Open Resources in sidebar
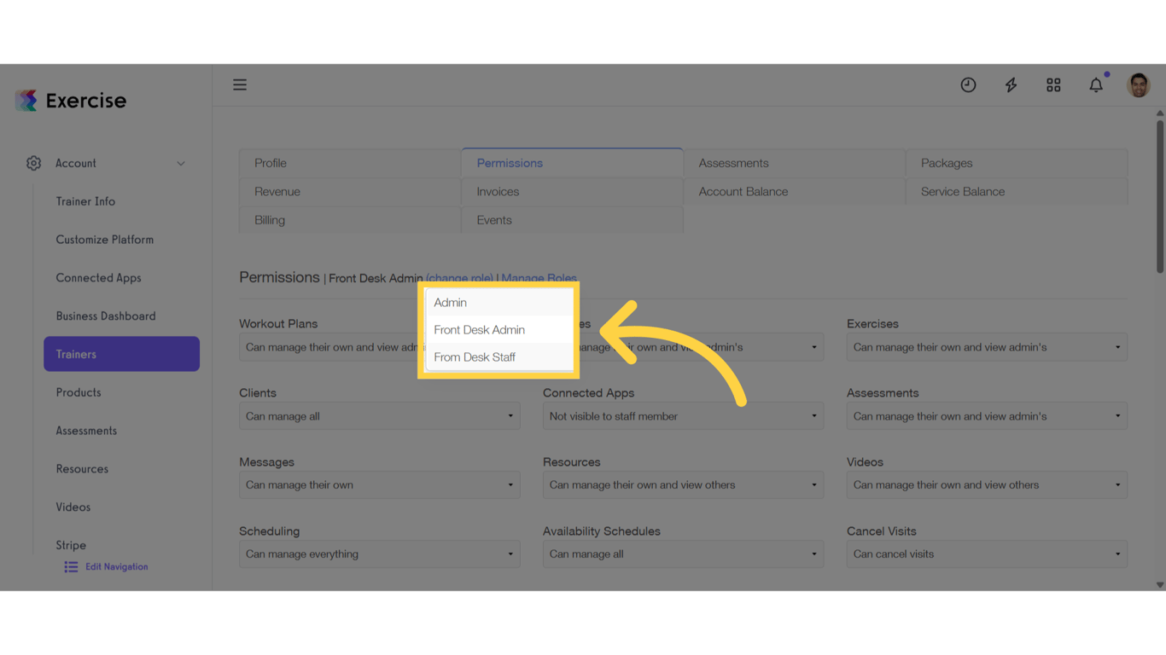The width and height of the screenshot is (1166, 655). (82, 469)
